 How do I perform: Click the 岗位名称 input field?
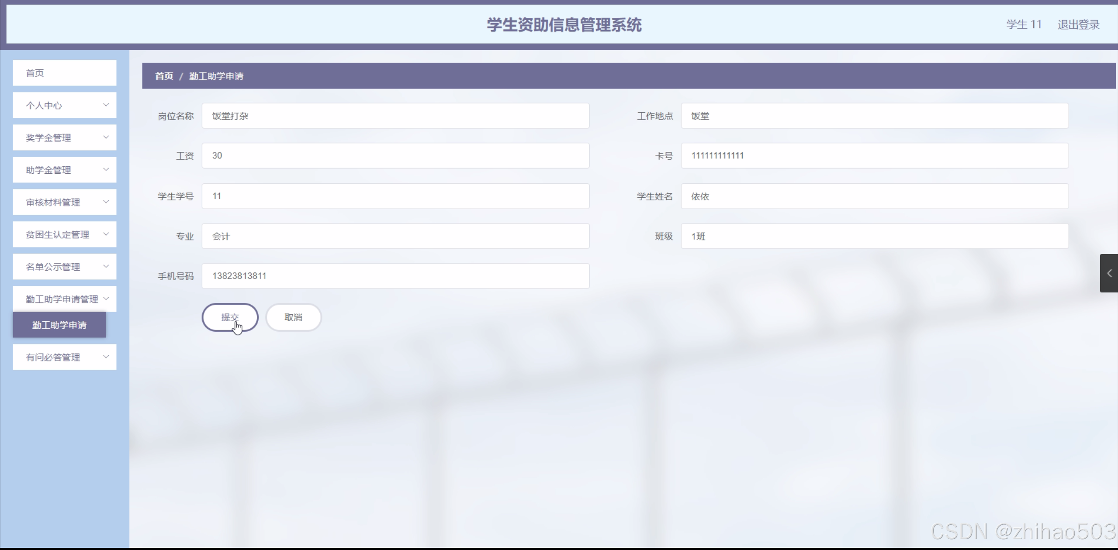[395, 116]
